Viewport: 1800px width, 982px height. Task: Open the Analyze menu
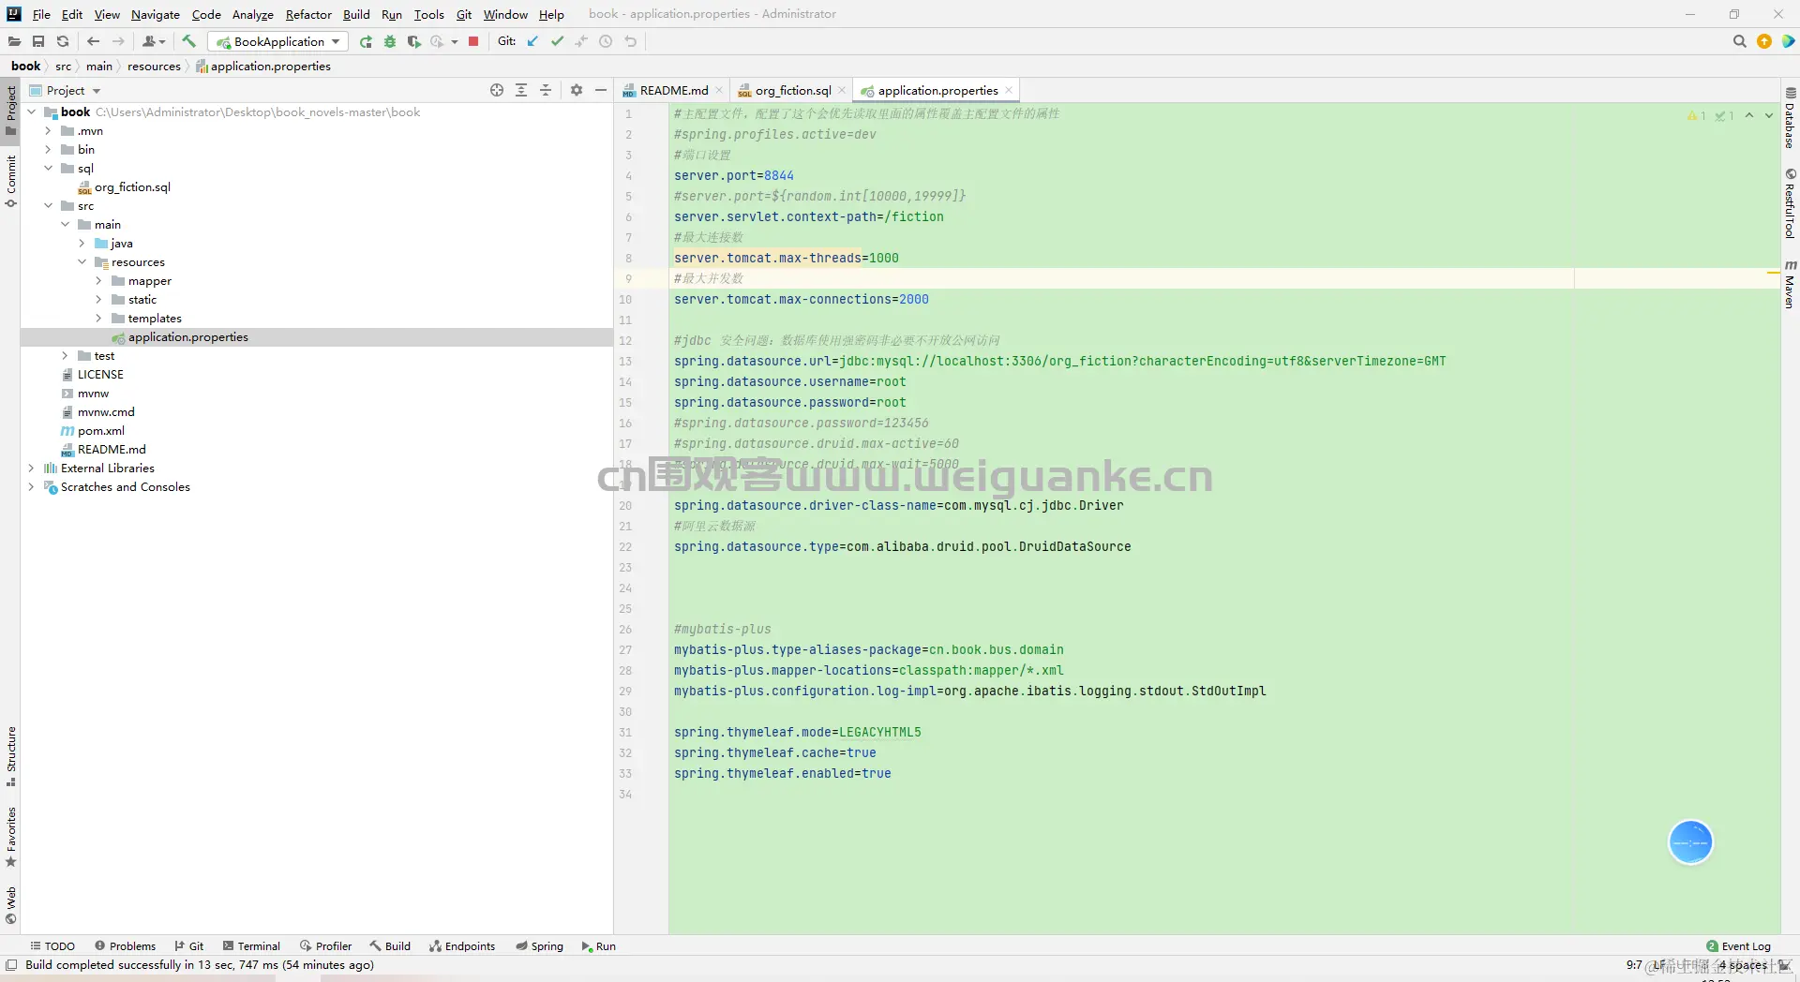[252, 14]
